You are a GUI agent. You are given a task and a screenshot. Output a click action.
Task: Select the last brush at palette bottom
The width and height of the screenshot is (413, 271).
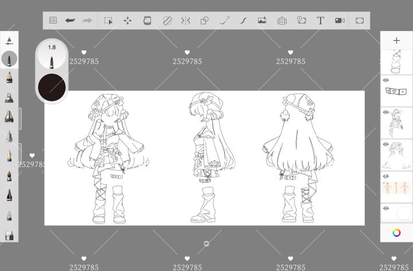pos(9,235)
